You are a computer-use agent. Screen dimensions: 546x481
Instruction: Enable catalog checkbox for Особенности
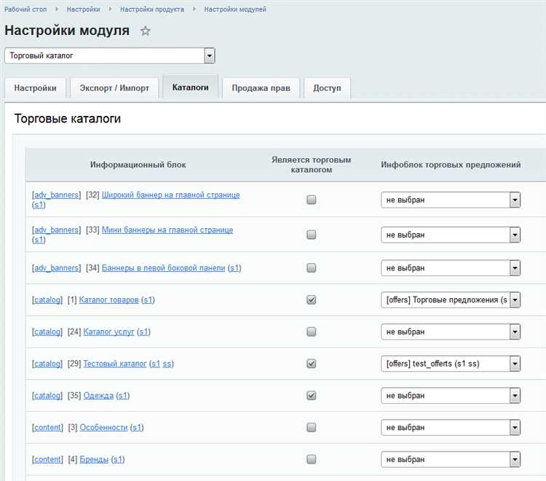[312, 427]
